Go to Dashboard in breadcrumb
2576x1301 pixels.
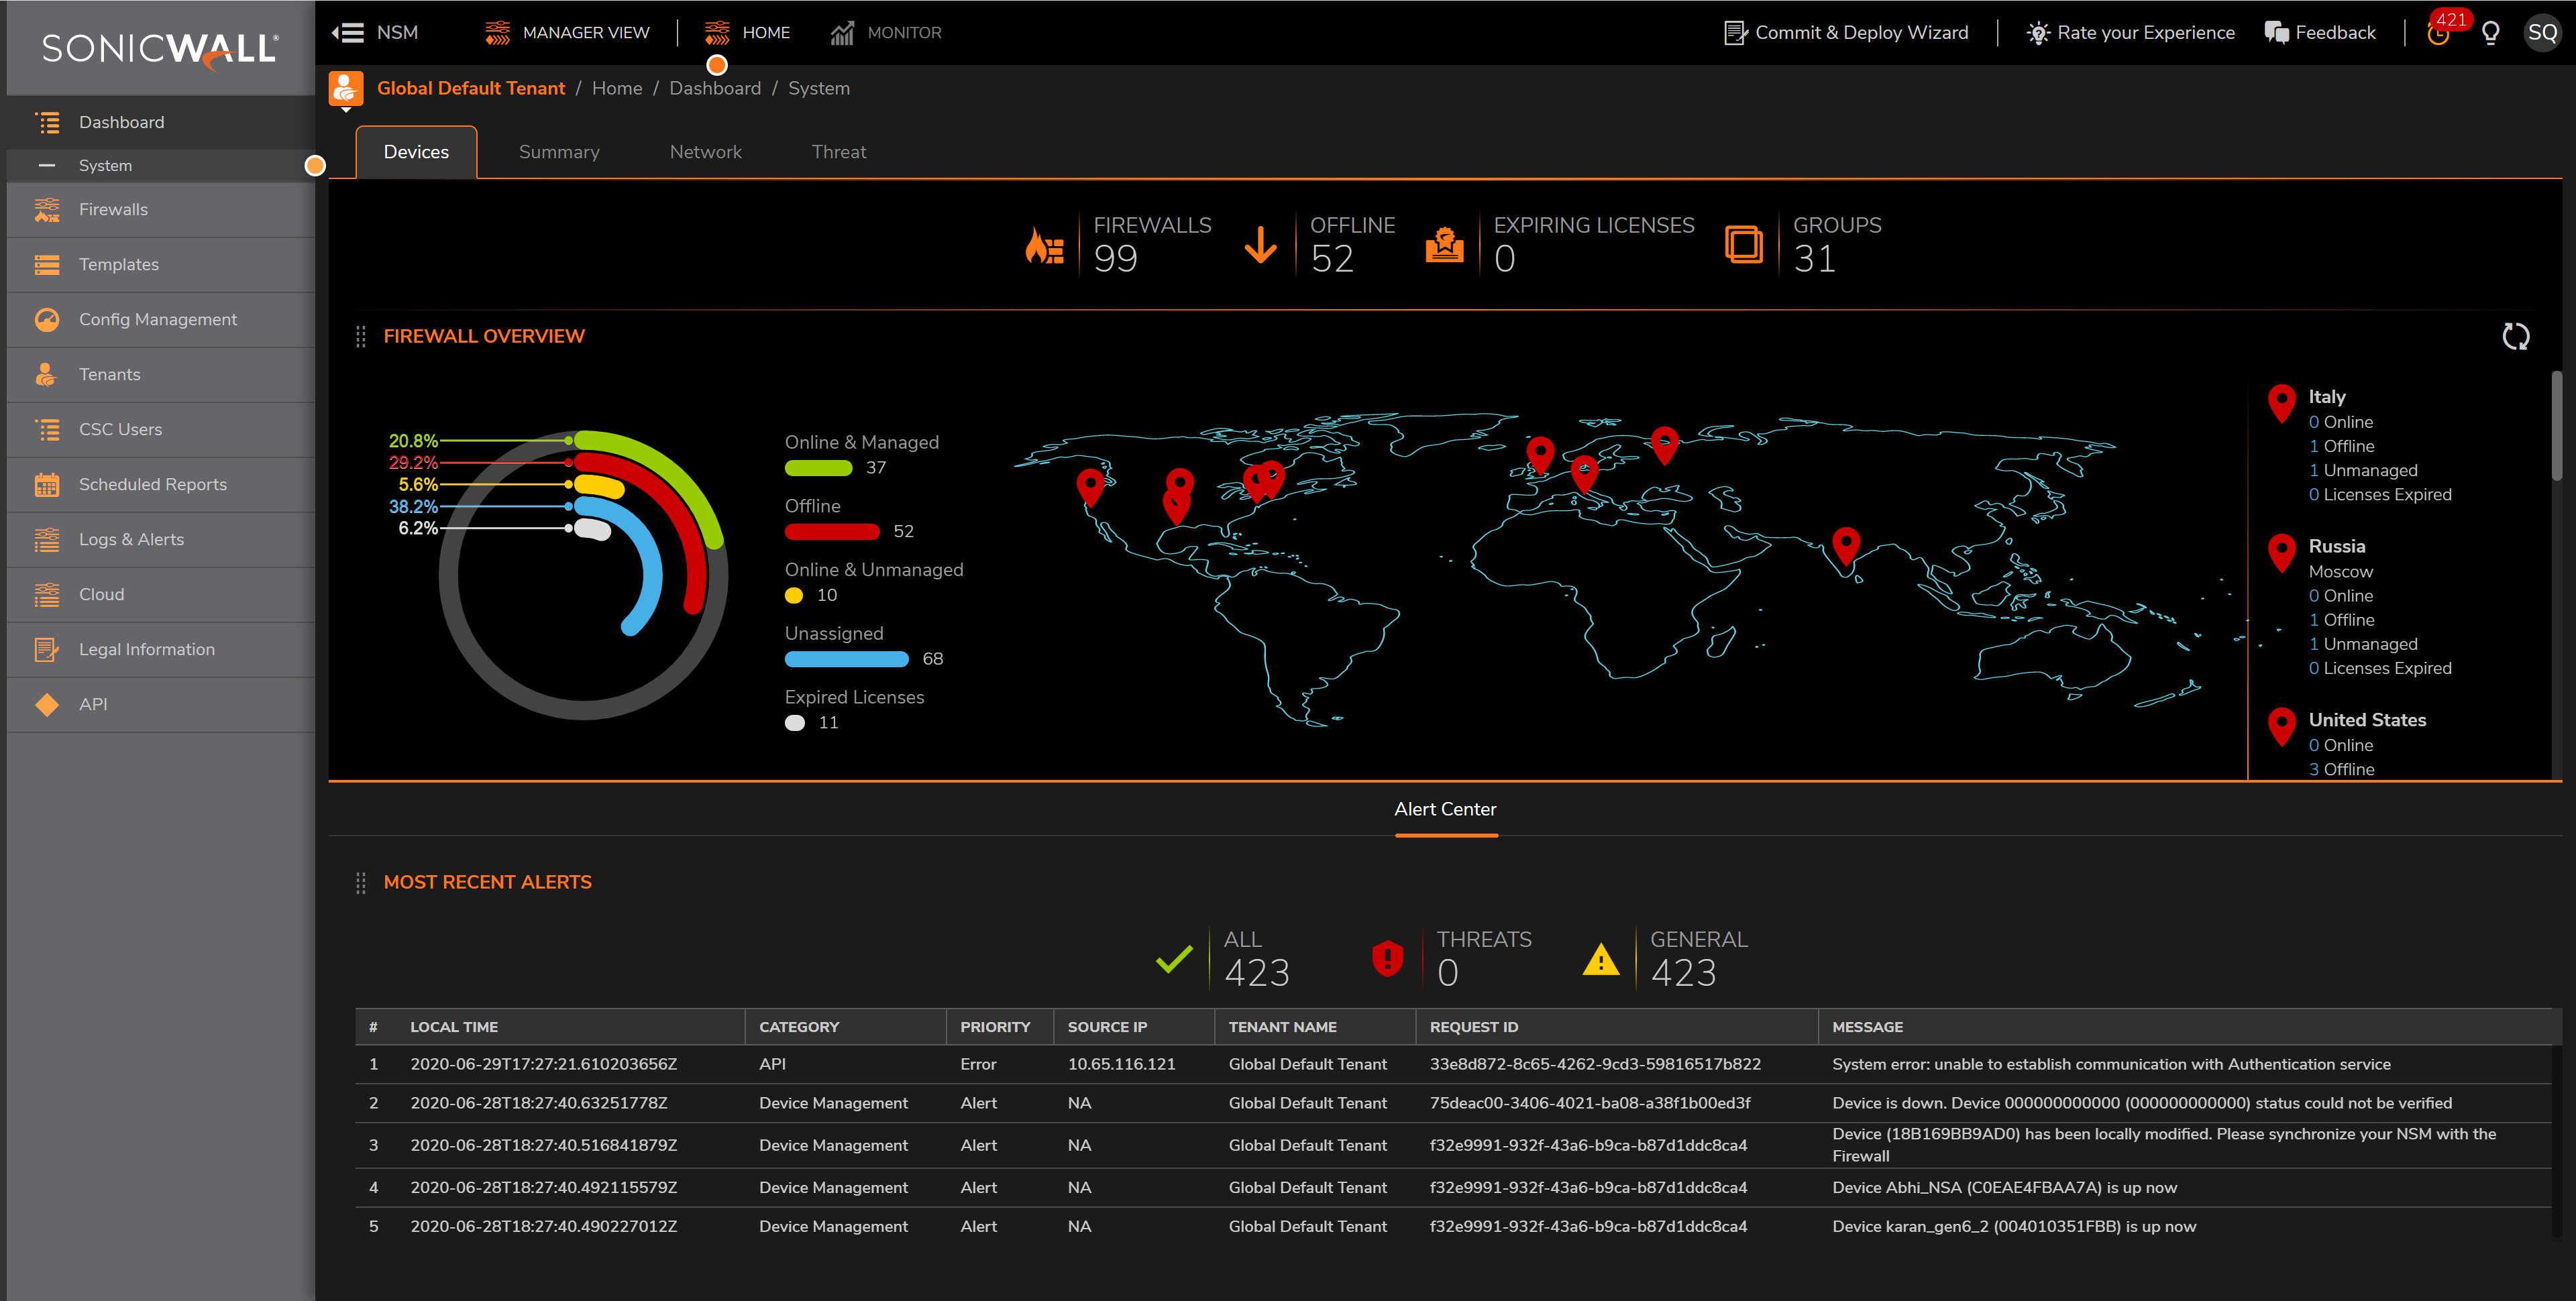click(715, 89)
